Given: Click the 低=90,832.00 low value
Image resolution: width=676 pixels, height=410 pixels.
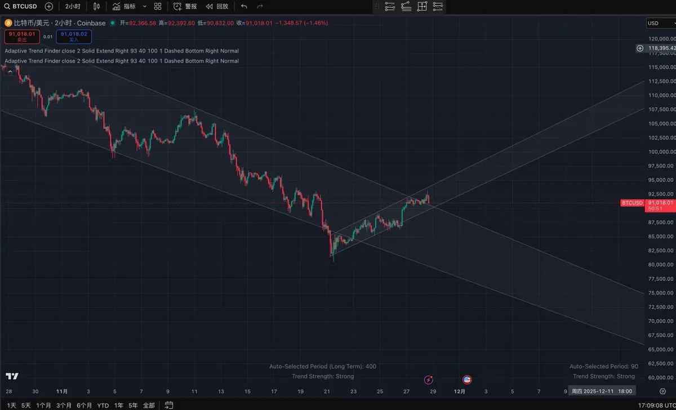Looking at the screenshot, I should pyautogui.click(x=215, y=23).
